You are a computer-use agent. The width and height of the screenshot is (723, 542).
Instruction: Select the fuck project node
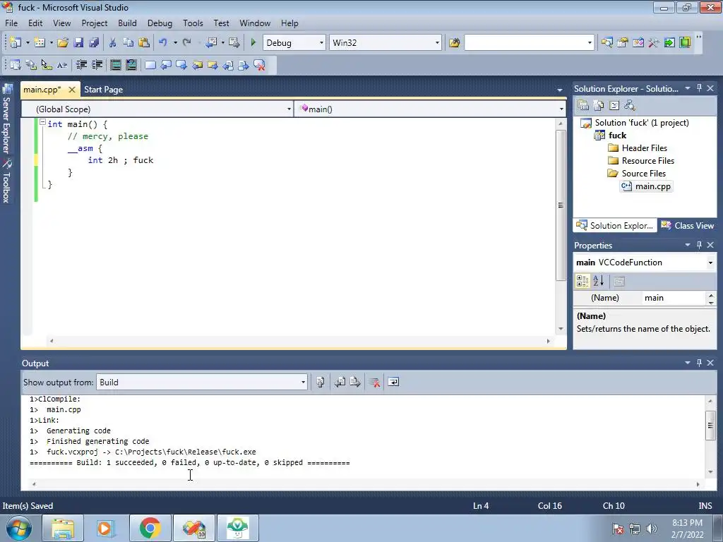pos(611,135)
